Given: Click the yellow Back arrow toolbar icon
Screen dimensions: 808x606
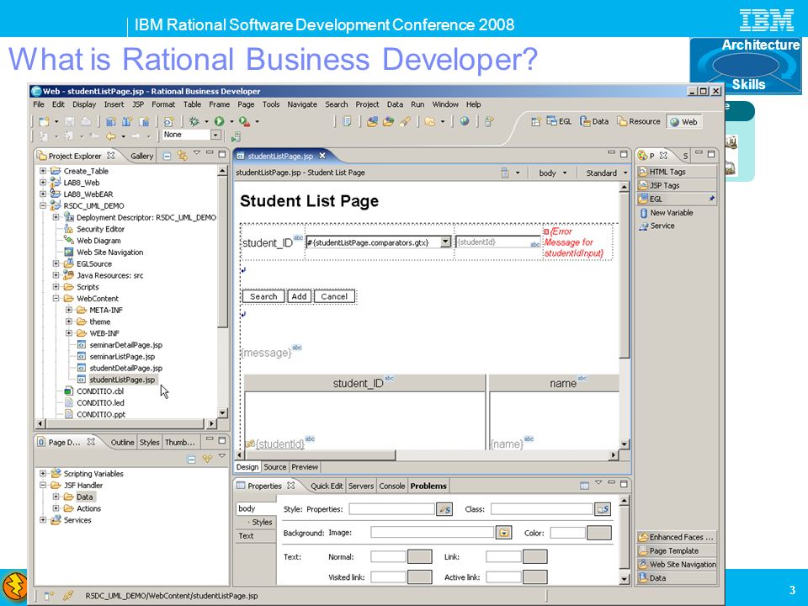Looking at the screenshot, I should 111,136.
